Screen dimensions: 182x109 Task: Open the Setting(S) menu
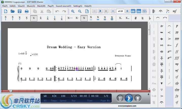(x=78, y=6)
